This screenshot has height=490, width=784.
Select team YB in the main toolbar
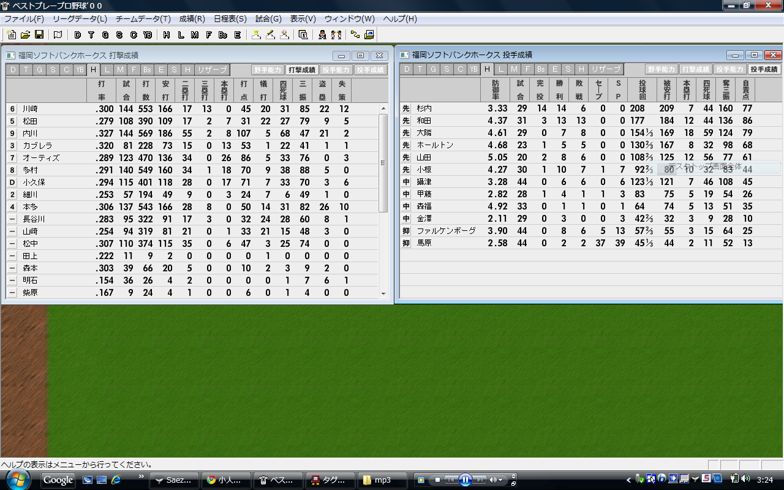pyautogui.click(x=148, y=35)
